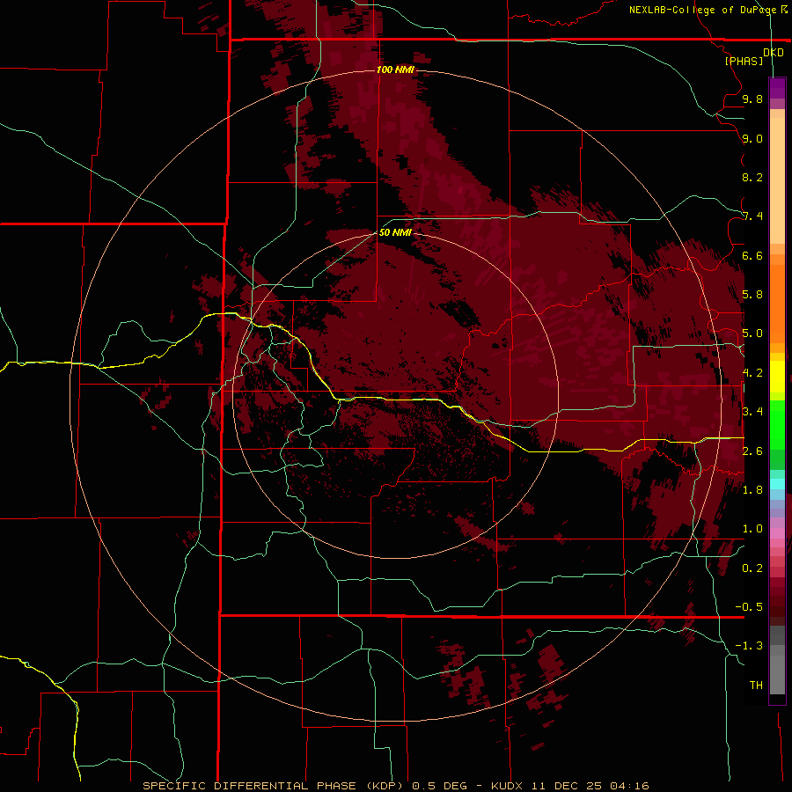Click the peach segment of the color bar

[x=777, y=180]
